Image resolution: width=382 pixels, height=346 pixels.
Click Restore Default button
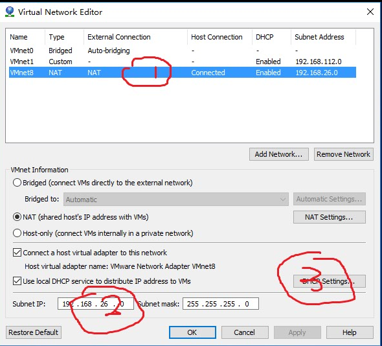[34, 332]
